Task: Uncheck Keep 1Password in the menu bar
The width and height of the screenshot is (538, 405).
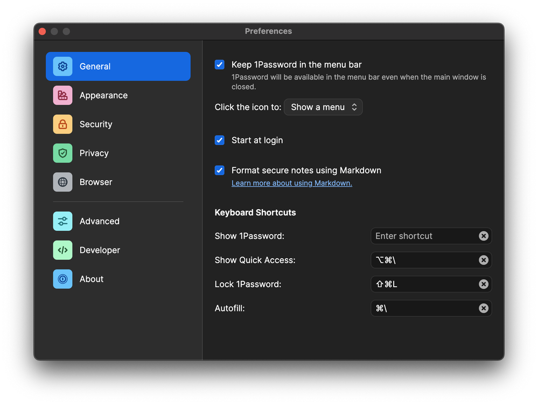Action: click(x=220, y=65)
